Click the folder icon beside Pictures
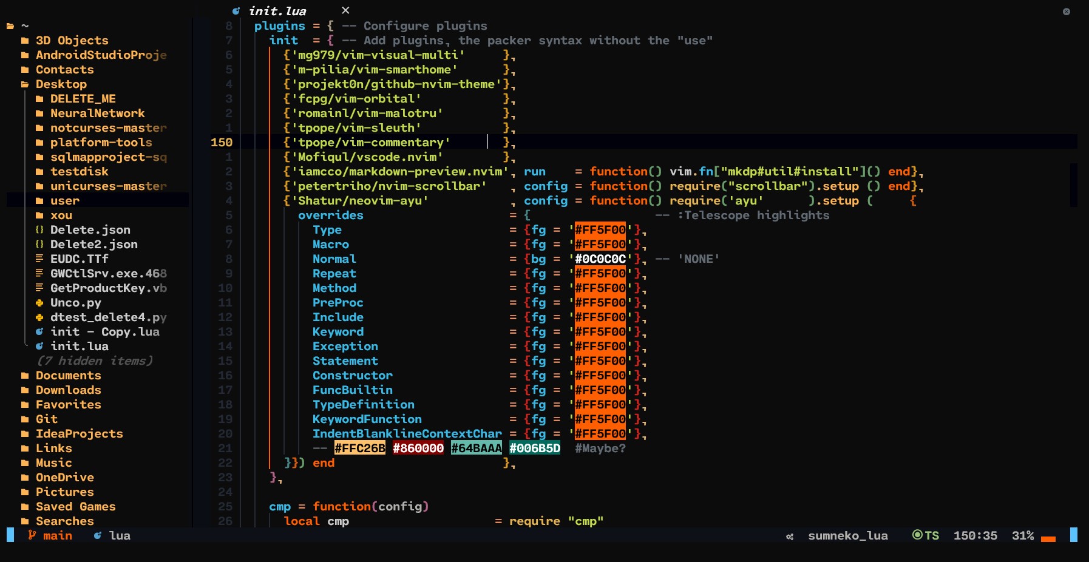Screen dimensions: 1089x562 tap(25, 492)
